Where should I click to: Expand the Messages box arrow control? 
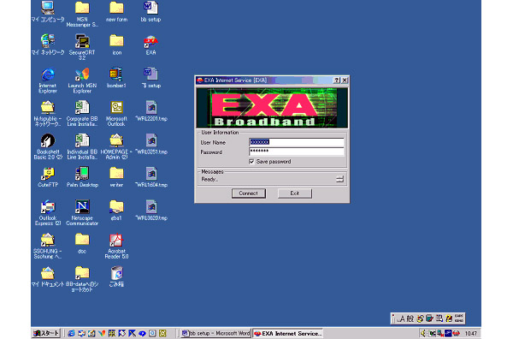click(339, 179)
